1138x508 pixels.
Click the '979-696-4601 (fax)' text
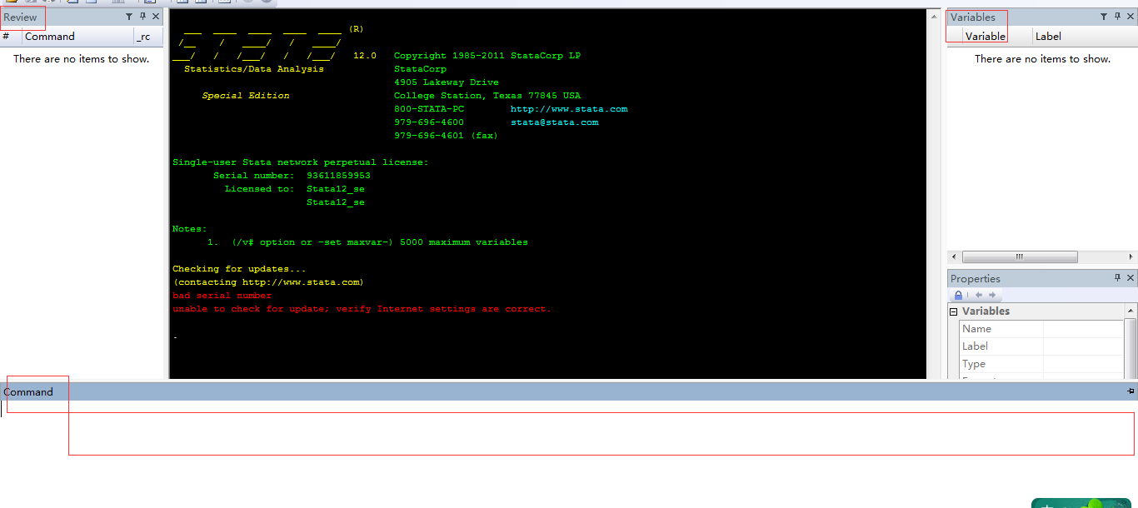[x=446, y=136]
